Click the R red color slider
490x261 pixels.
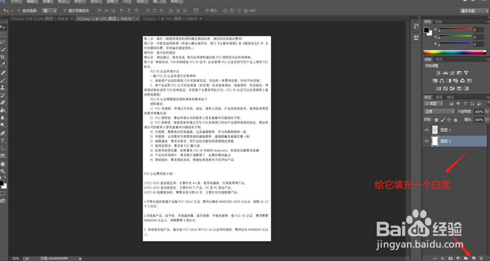coord(455,29)
